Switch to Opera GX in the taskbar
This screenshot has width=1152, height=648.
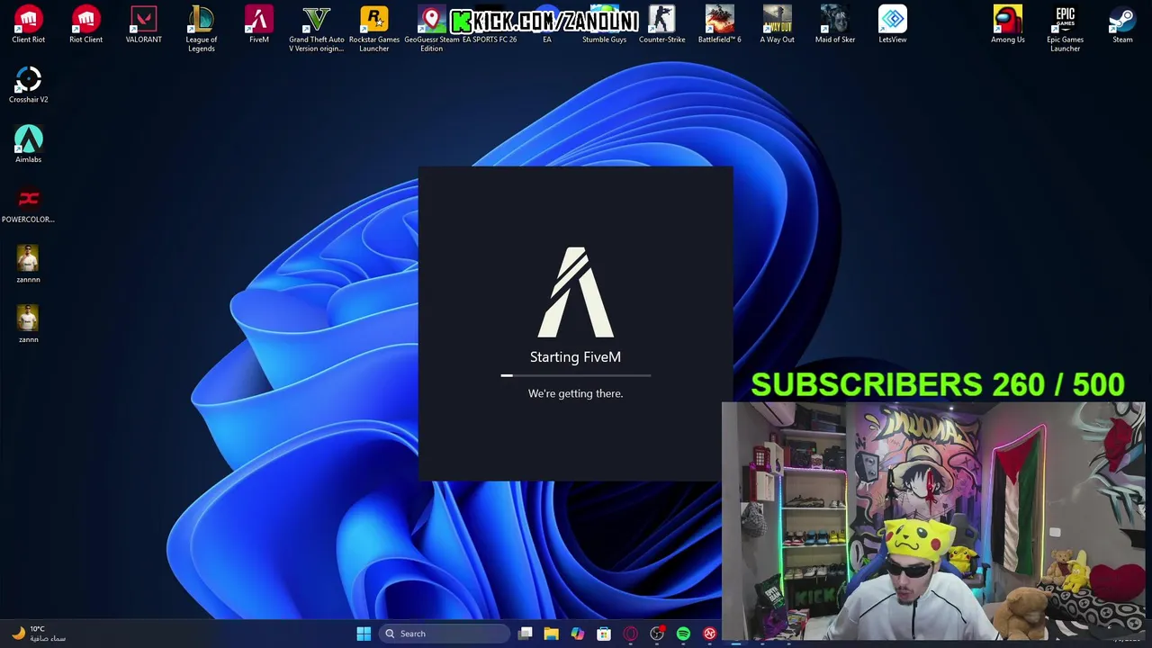(630, 634)
